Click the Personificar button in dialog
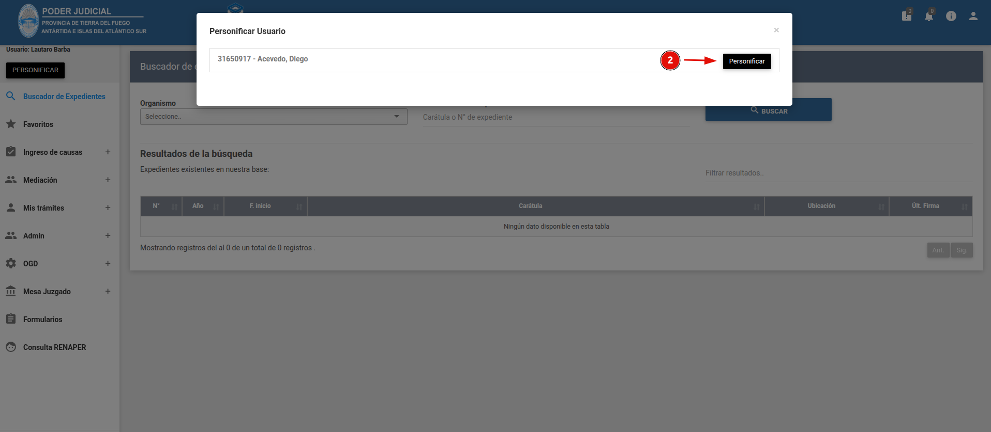Screen dimensions: 991x432 click(747, 61)
